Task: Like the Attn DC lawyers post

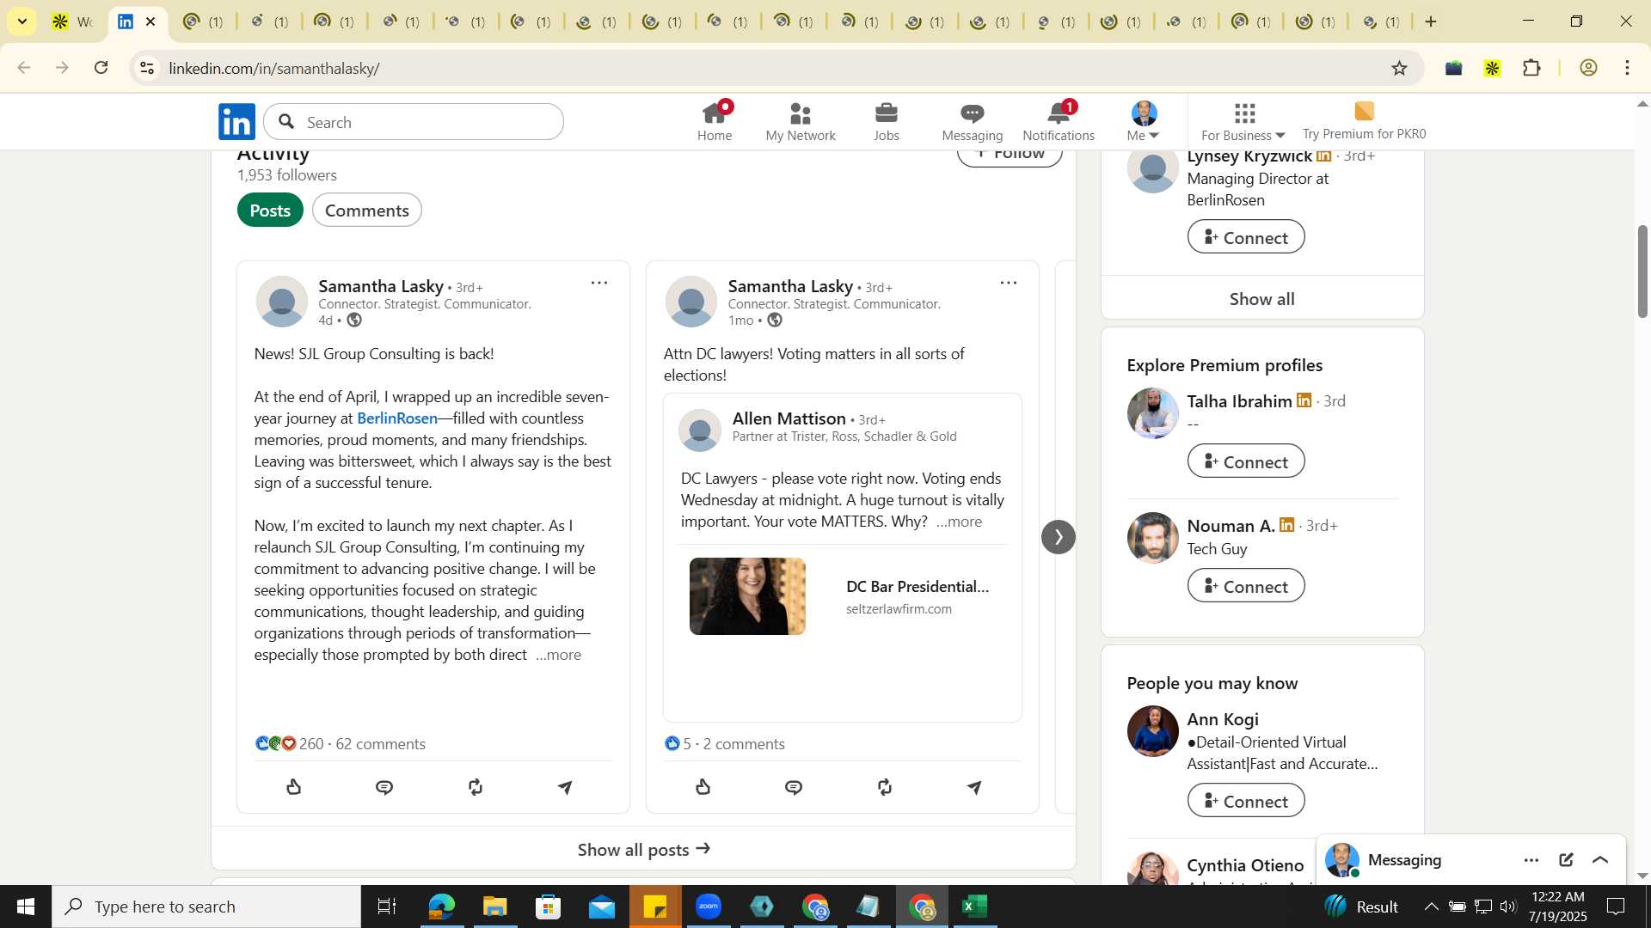Action: (703, 787)
